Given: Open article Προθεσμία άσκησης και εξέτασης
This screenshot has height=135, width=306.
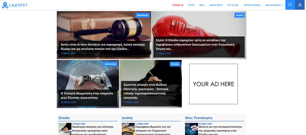Looking at the screenshot, I should (93, 130).
